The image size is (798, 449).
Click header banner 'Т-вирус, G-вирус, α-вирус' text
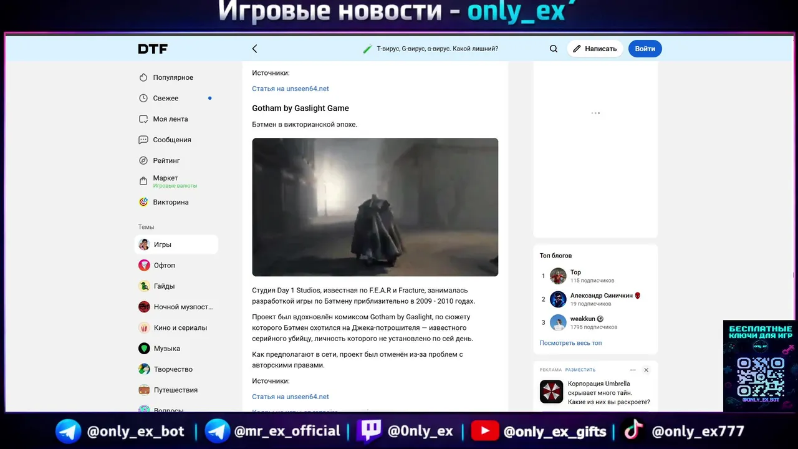pyautogui.click(x=438, y=49)
